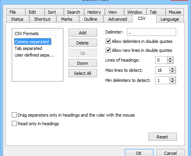
Task: Switch to the Advanced tab
Action: tap(118, 19)
